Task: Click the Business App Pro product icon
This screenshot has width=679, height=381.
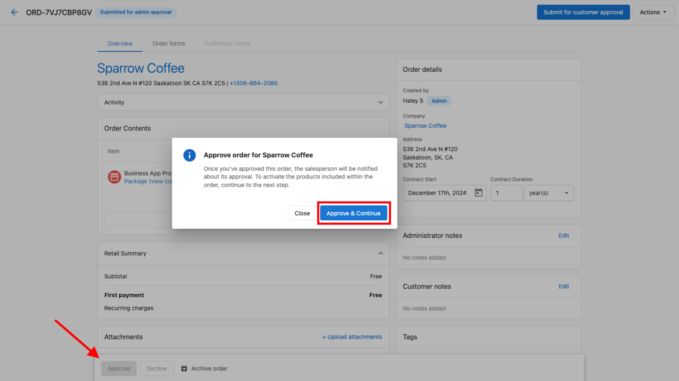Action: pos(114,177)
